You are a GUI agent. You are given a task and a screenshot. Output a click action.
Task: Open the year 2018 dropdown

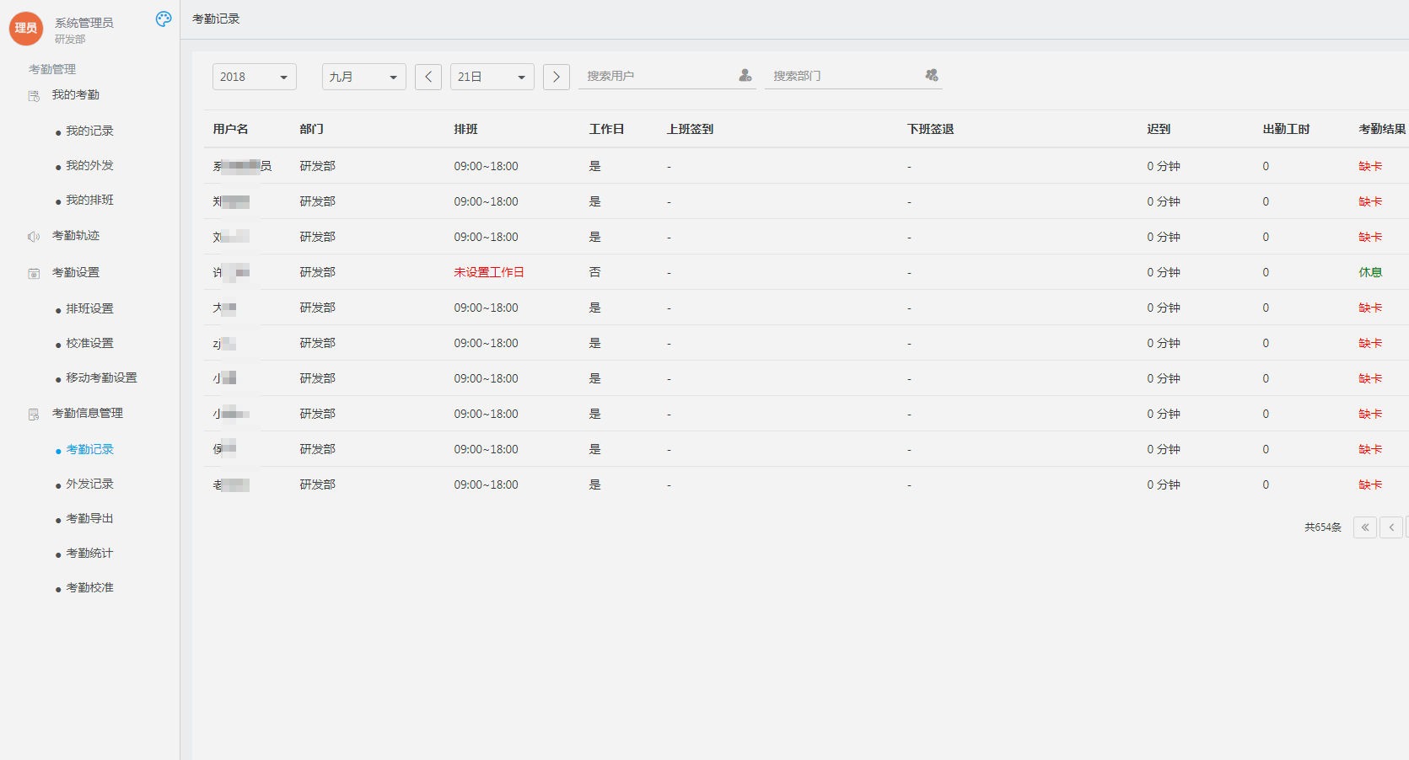[254, 77]
